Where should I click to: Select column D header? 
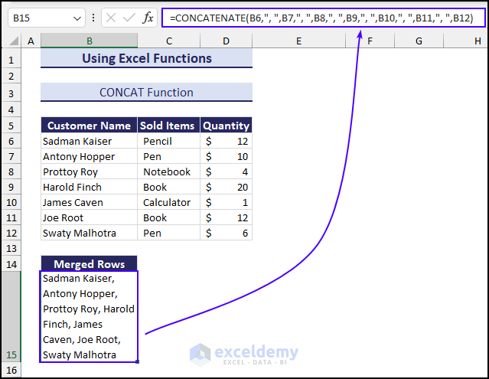point(226,41)
